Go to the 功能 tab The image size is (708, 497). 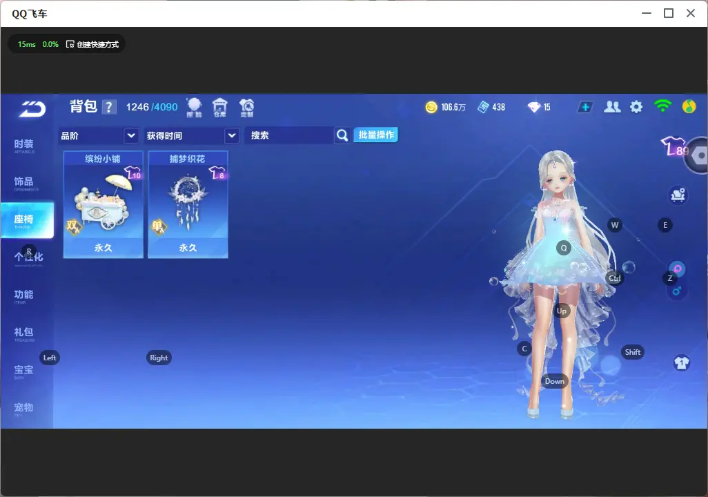pyautogui.click(x=24, y=295)
